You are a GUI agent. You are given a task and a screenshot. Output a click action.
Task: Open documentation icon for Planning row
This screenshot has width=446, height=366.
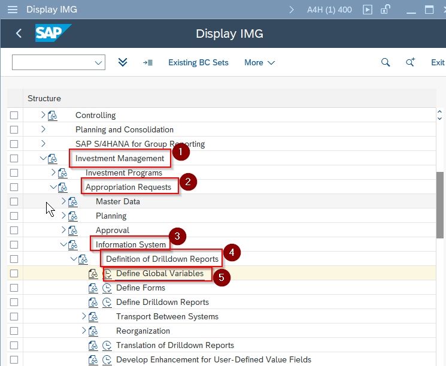[73, 216]
